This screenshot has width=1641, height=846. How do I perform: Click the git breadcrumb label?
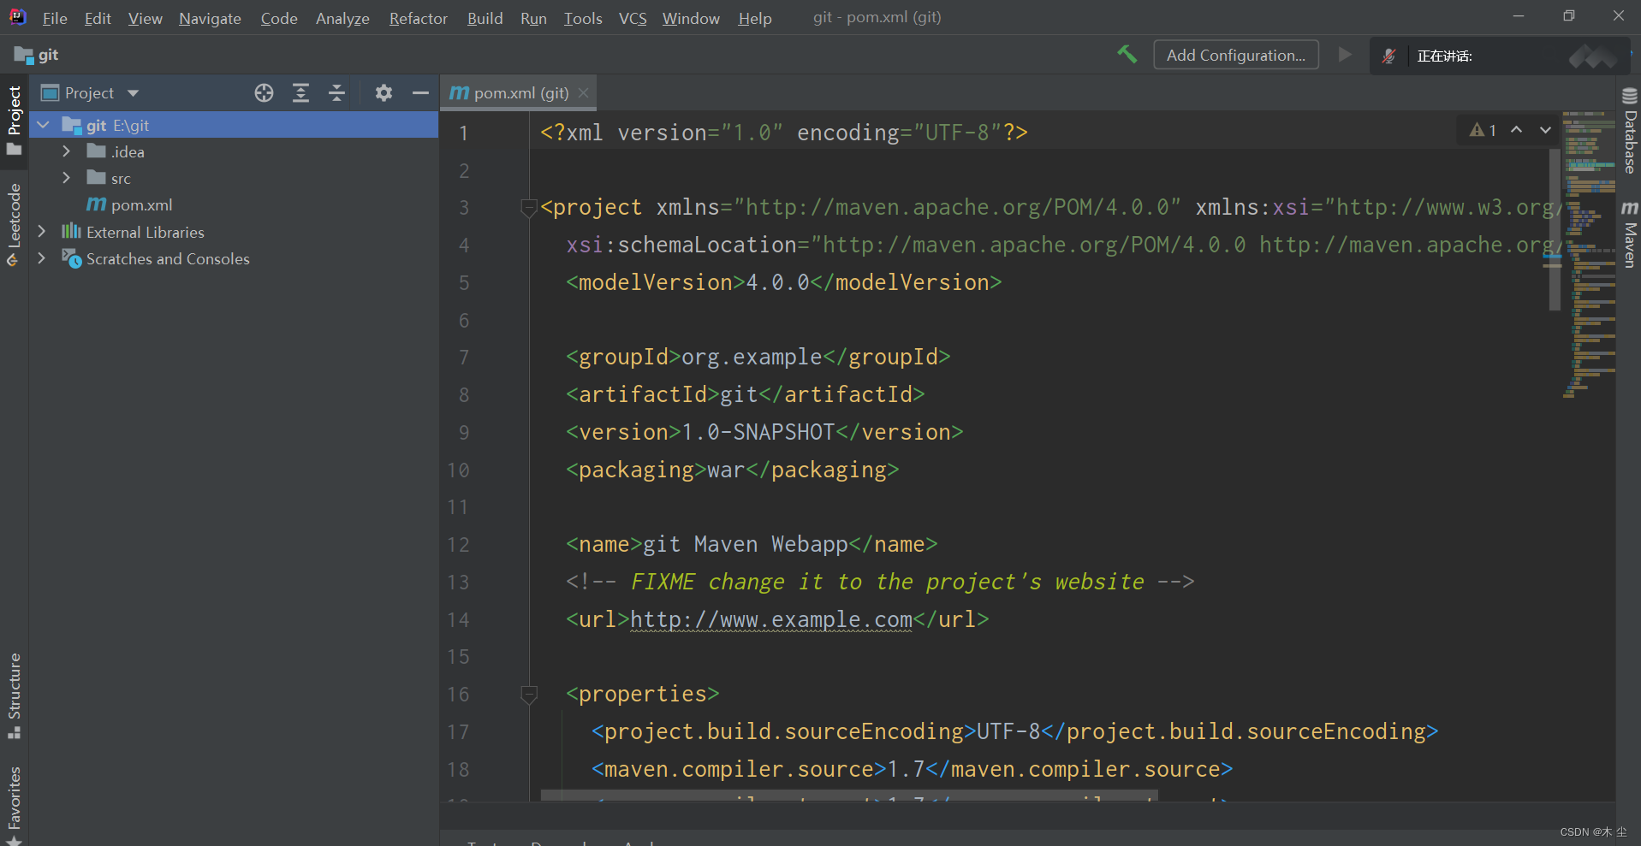(x=48, y=55)
